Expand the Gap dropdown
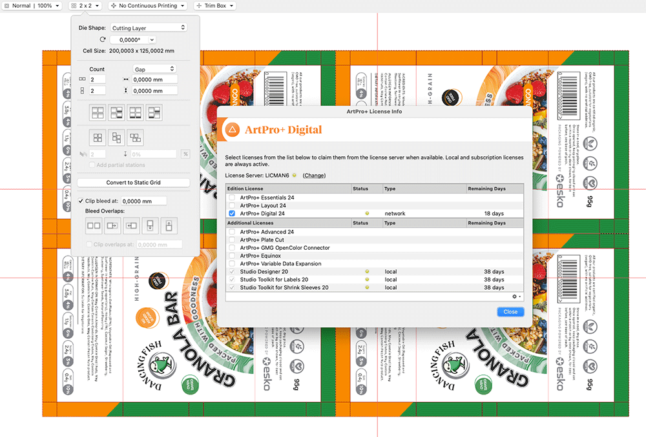This screenshot has width=646, height=437. (154, 69)
